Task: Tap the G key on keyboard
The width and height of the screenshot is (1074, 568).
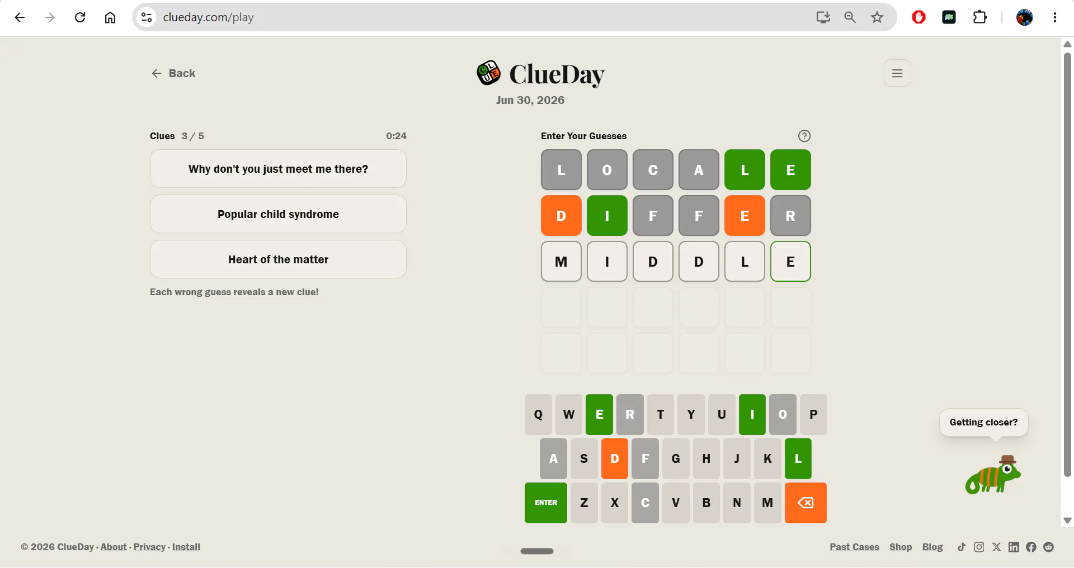Action: click(676, 458)
